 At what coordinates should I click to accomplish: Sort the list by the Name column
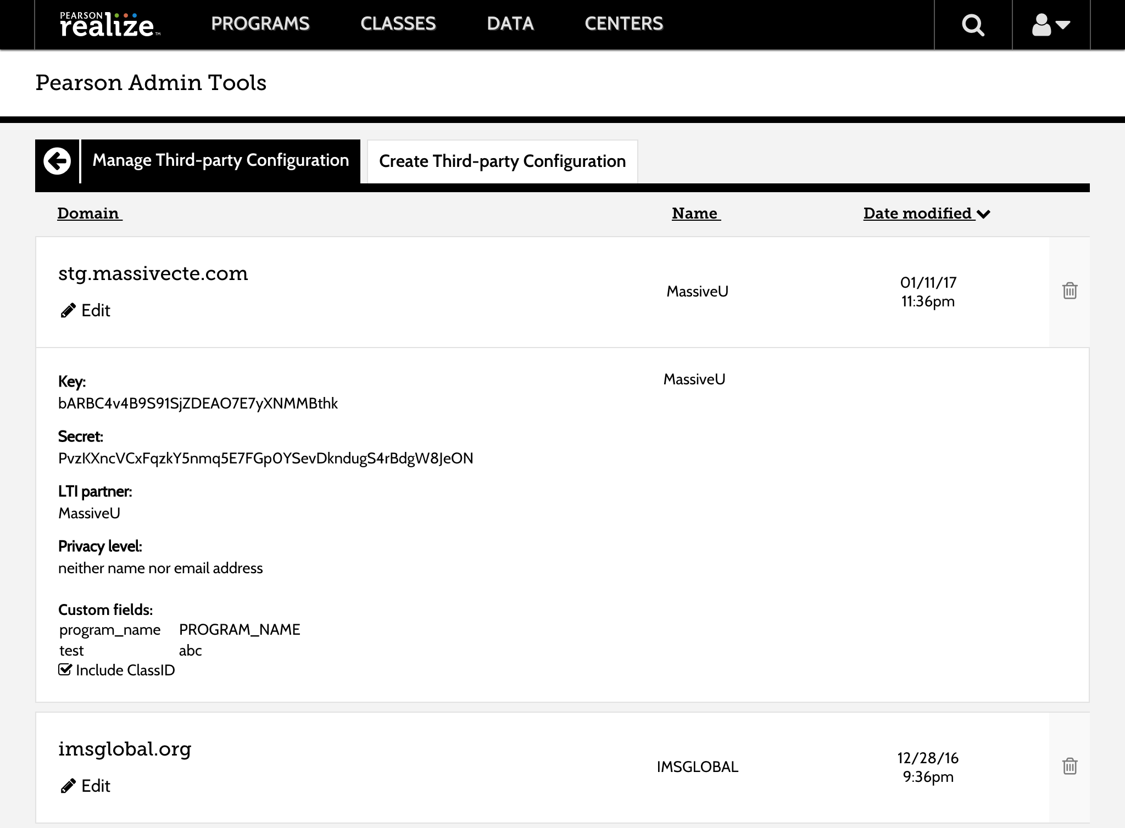pyautogui.click(x=695, y=214)
